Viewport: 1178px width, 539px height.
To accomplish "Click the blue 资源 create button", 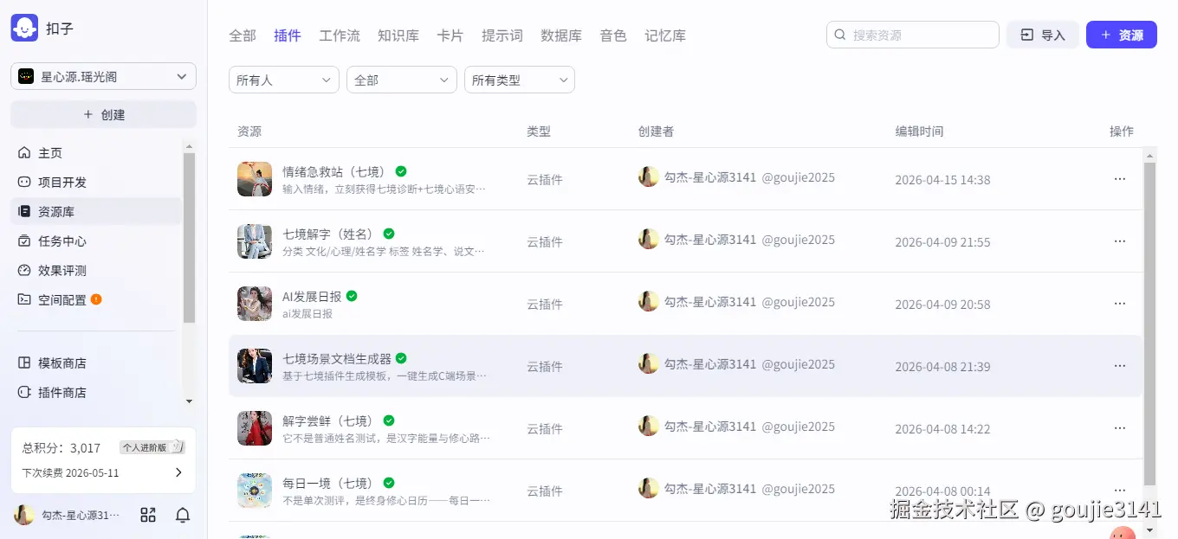I will click(x=1121, y=35).
